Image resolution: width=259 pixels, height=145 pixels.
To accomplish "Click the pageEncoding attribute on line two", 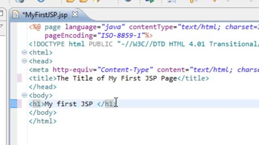I will pyautogui.click(x=69, y=35).
